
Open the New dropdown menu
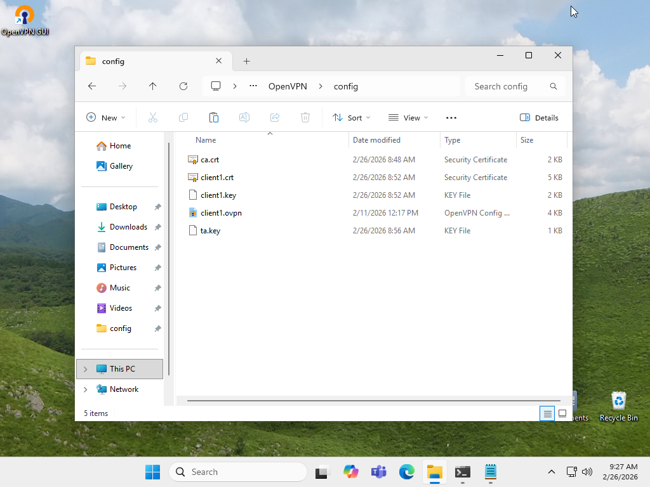[106, 117]
